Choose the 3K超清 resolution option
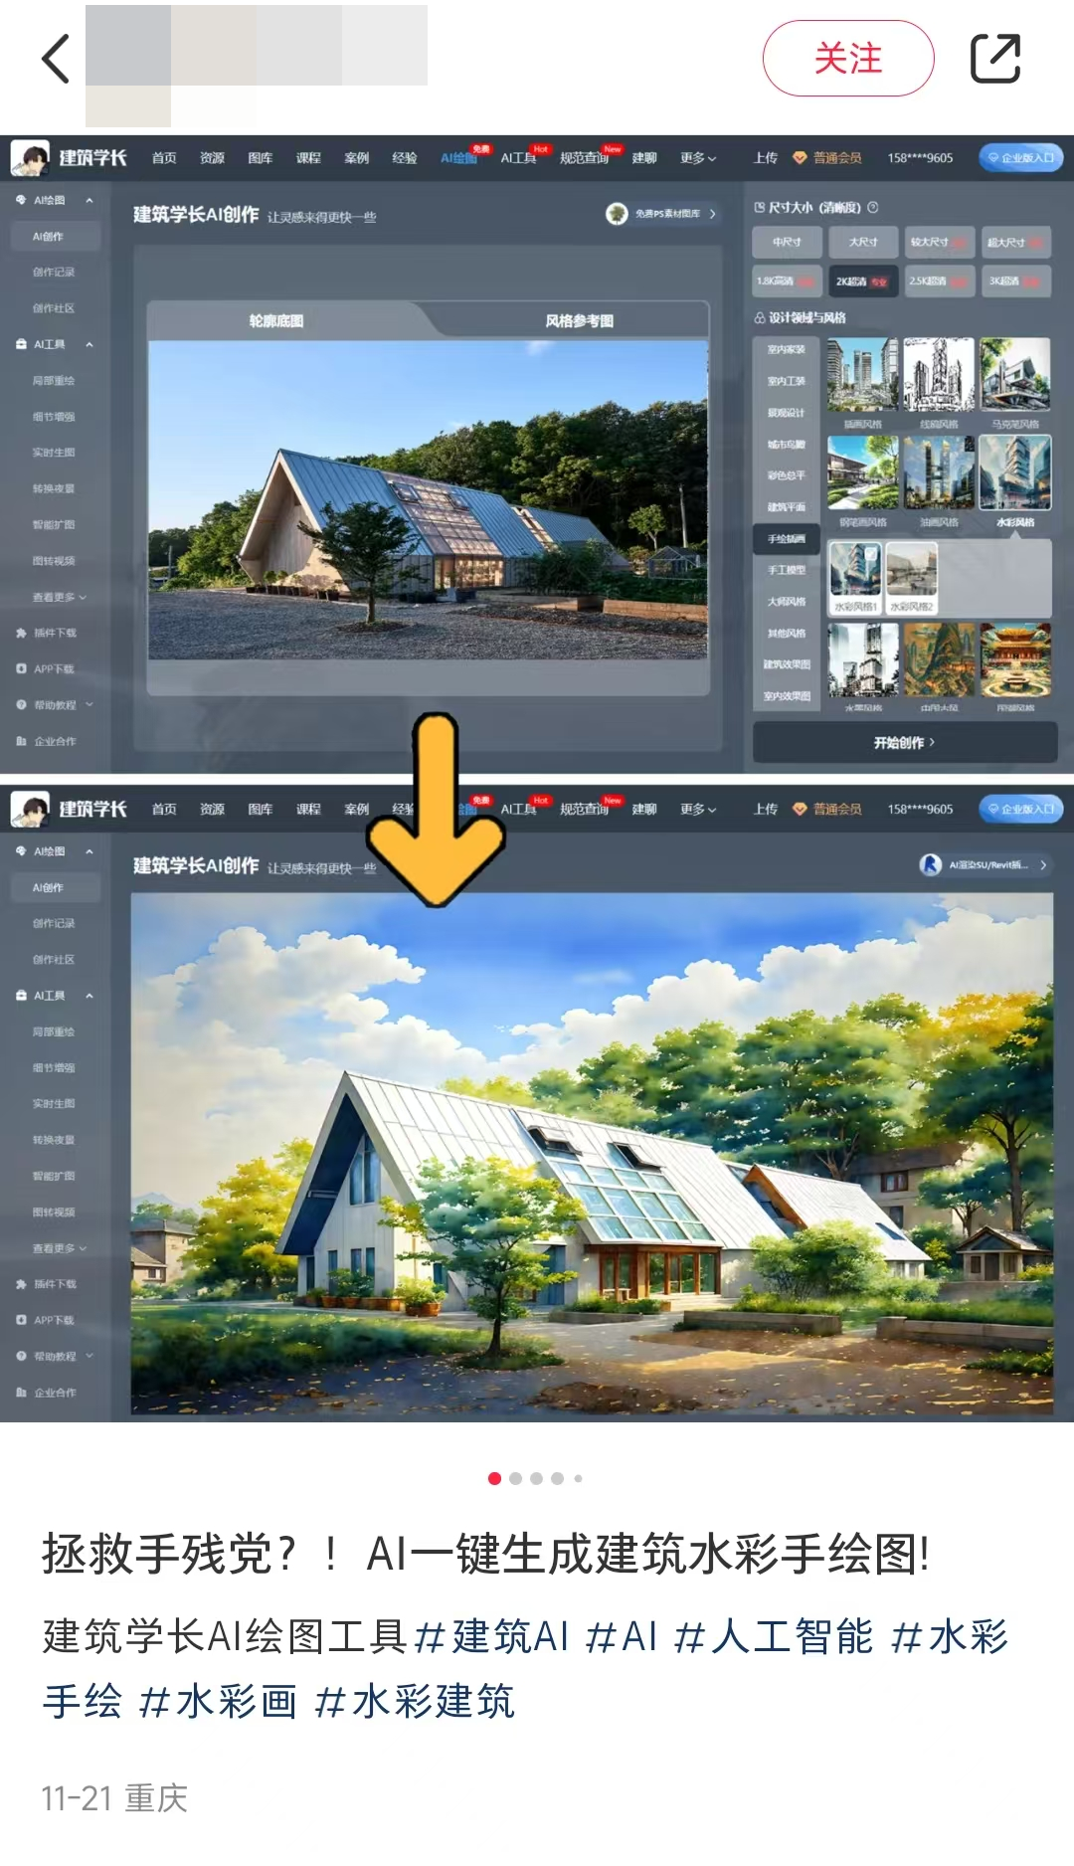This screenshot has height=1866, width=1074. [1015, 281]
